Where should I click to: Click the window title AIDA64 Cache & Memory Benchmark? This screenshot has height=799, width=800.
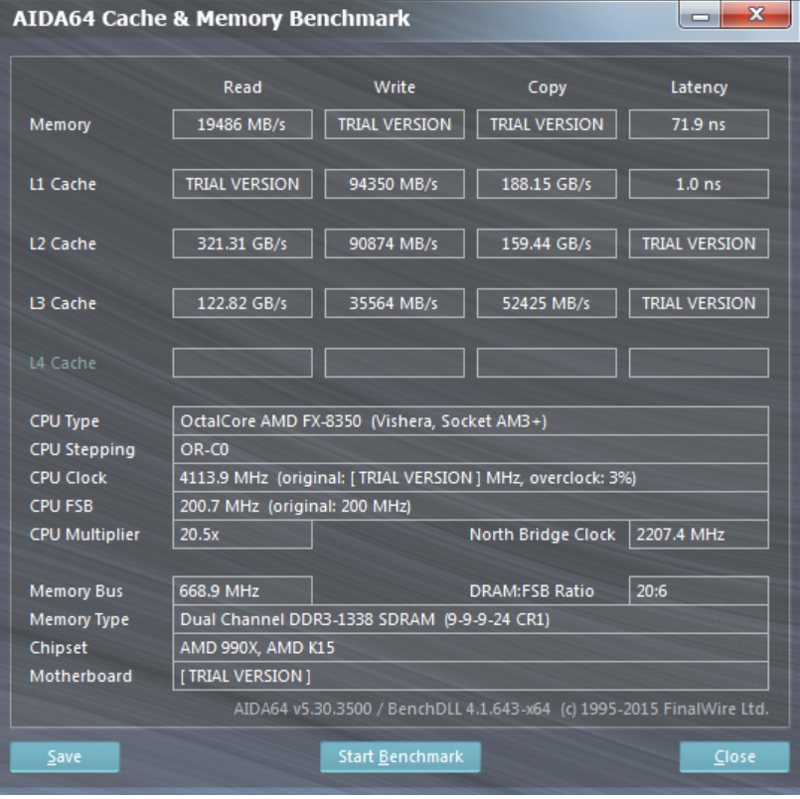[212, 18]
